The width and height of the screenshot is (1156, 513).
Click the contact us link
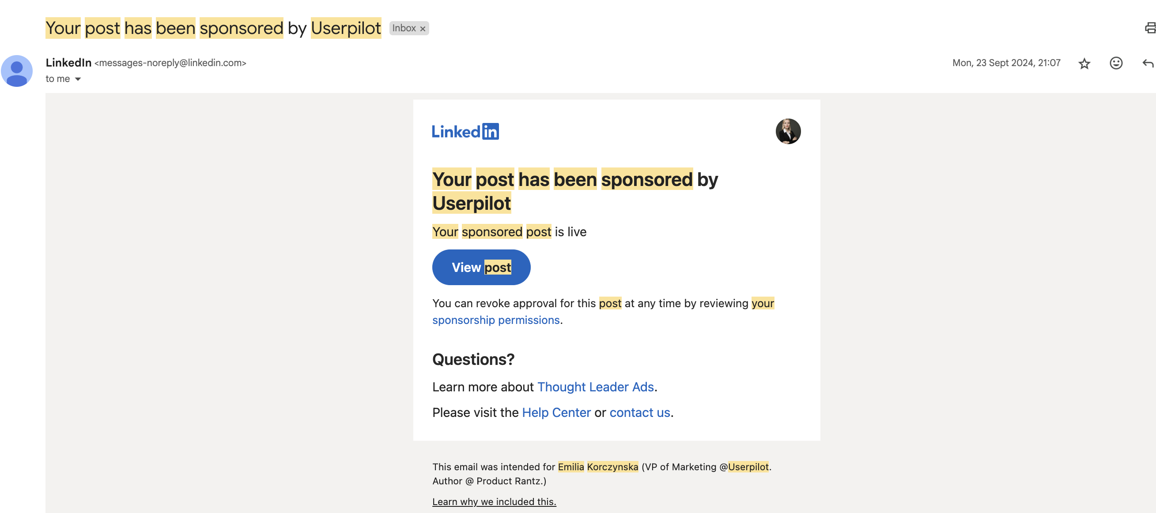click(x=639, y=412)
